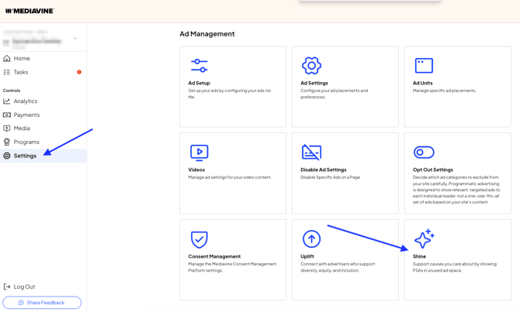Open the Videos card title
520x312 pixels.
pyautogui.click(x=196, y=170)
